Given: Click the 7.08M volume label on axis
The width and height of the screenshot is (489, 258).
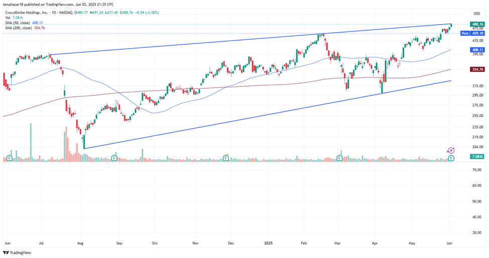Looking at the screenshot, I should click(477, 157).
